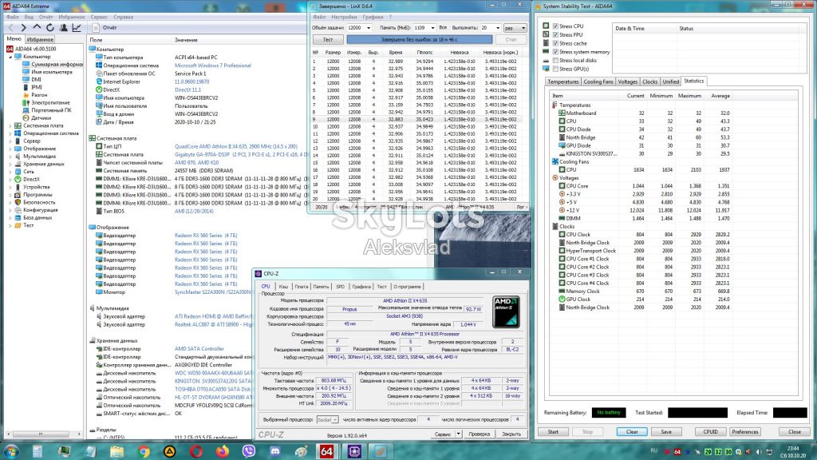Expand the Мультимедиа tree node
Screen dimensions: 817x460
pos(10,156)
